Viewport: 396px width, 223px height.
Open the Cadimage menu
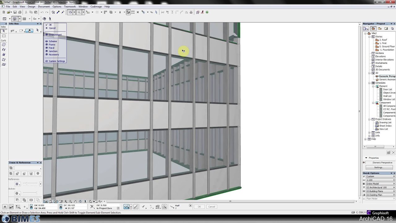click(96, 7)
